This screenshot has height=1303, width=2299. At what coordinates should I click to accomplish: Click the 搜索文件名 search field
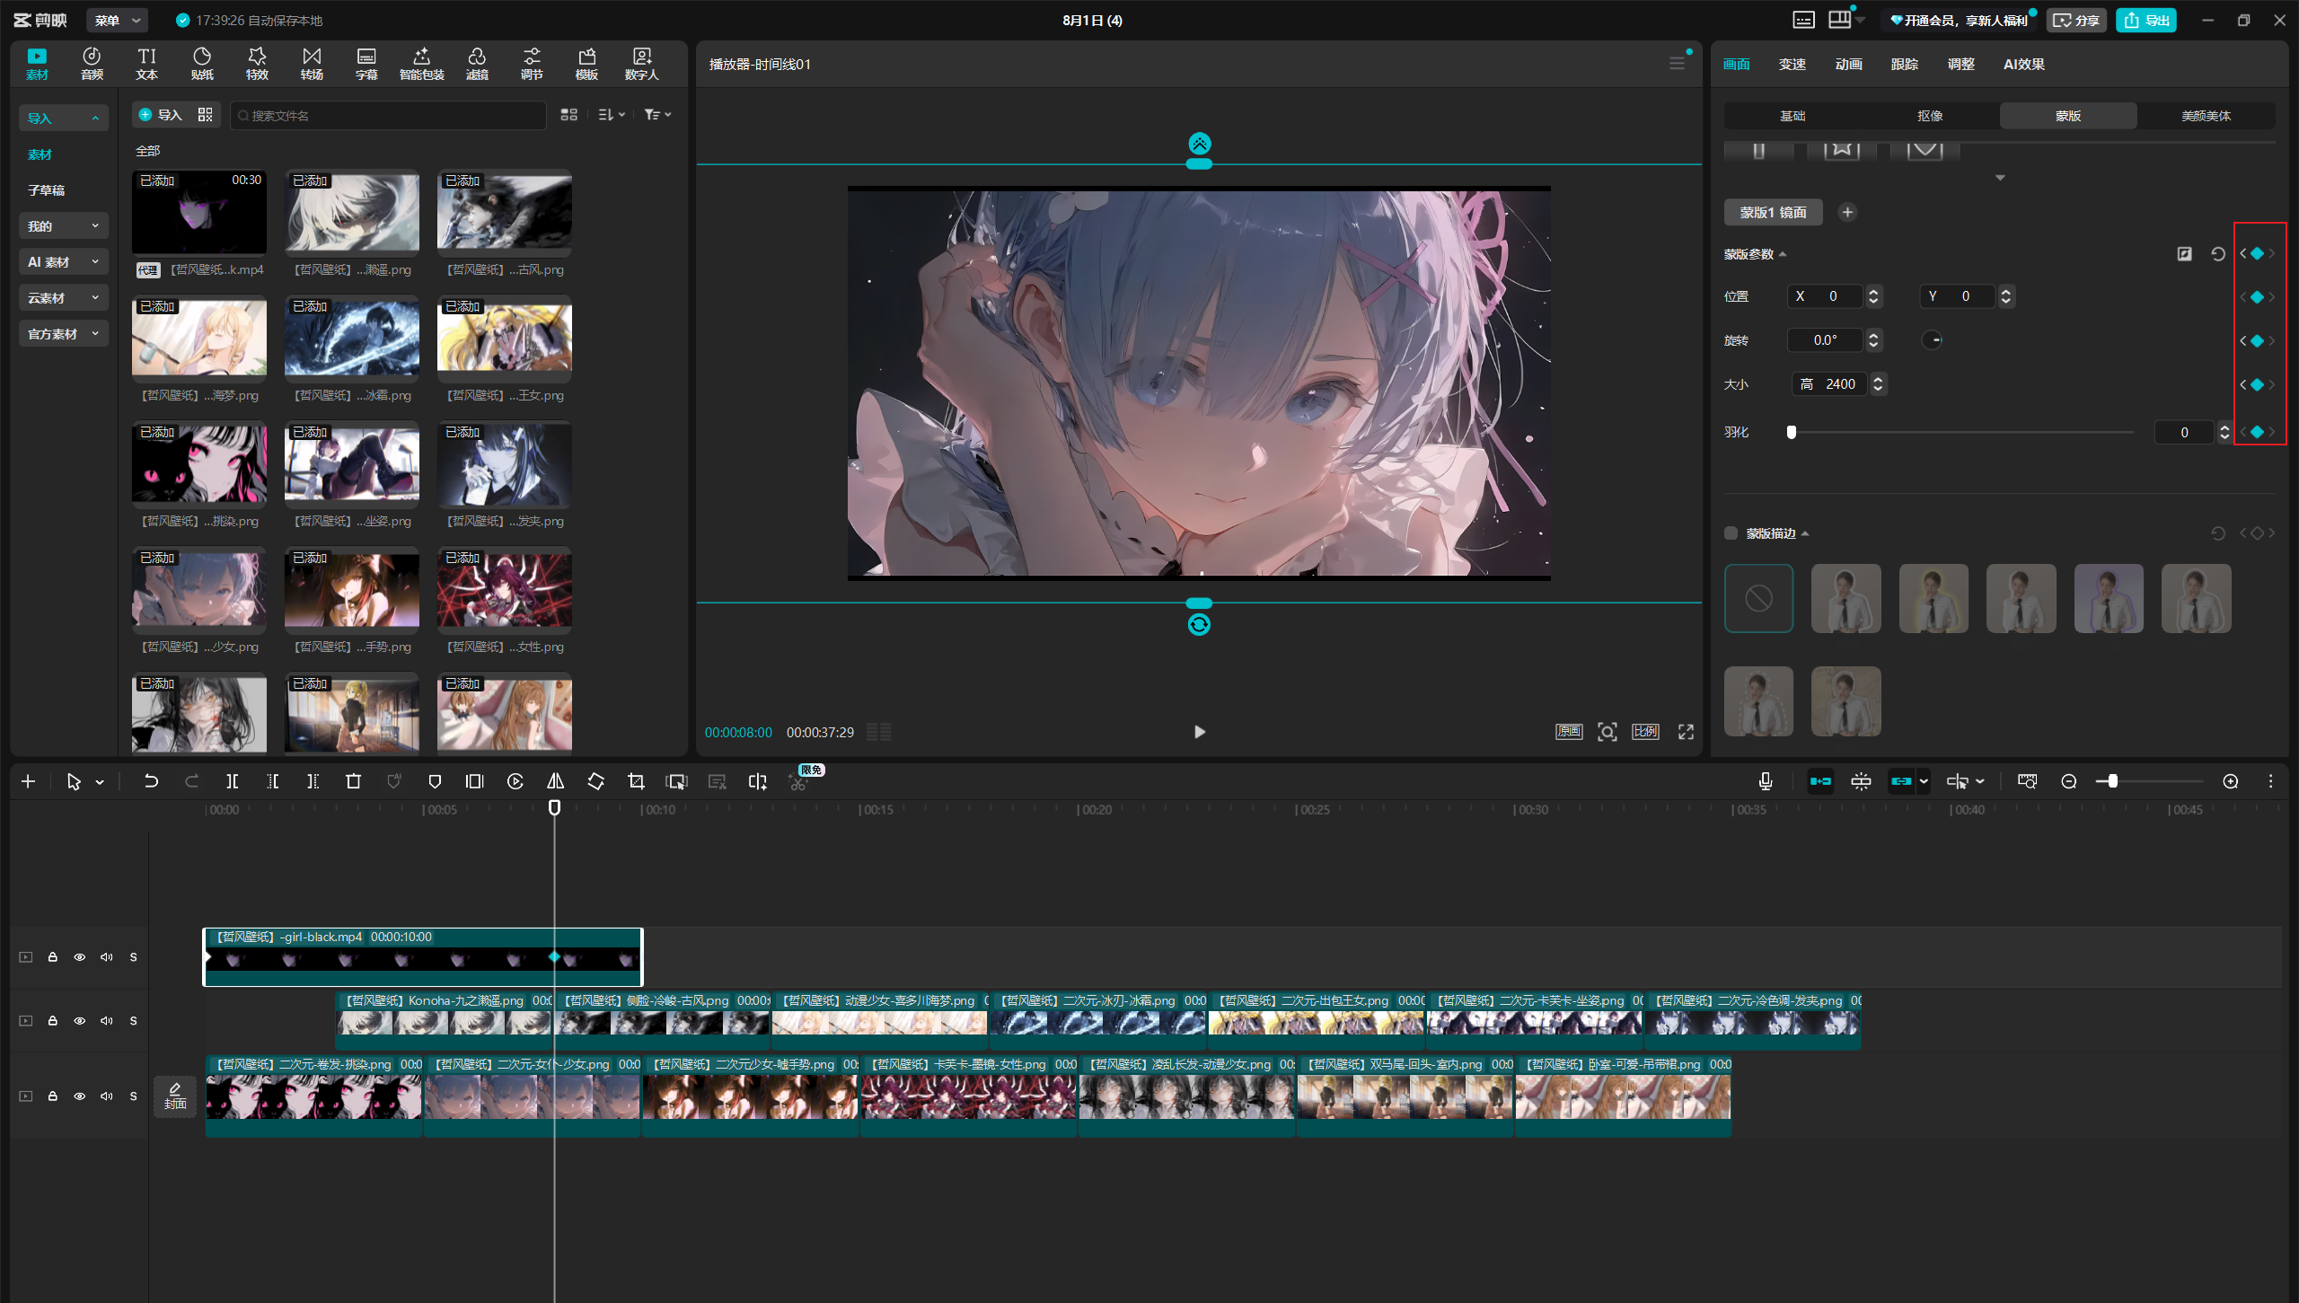pyautogui.click(x=389, y=115)
